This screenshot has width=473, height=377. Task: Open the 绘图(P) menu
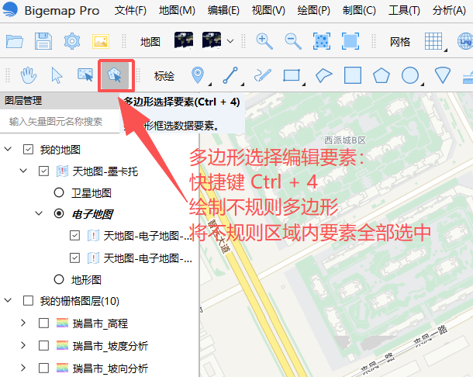[x=314, y=11]
